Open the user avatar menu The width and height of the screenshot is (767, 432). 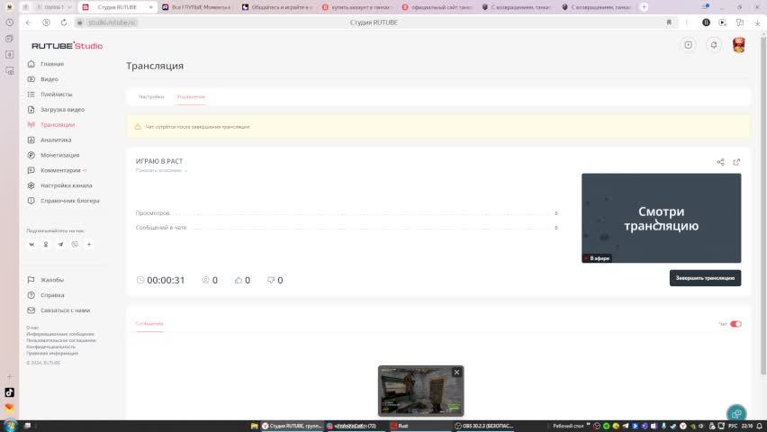pyautogui.click(x=738, y=45)
